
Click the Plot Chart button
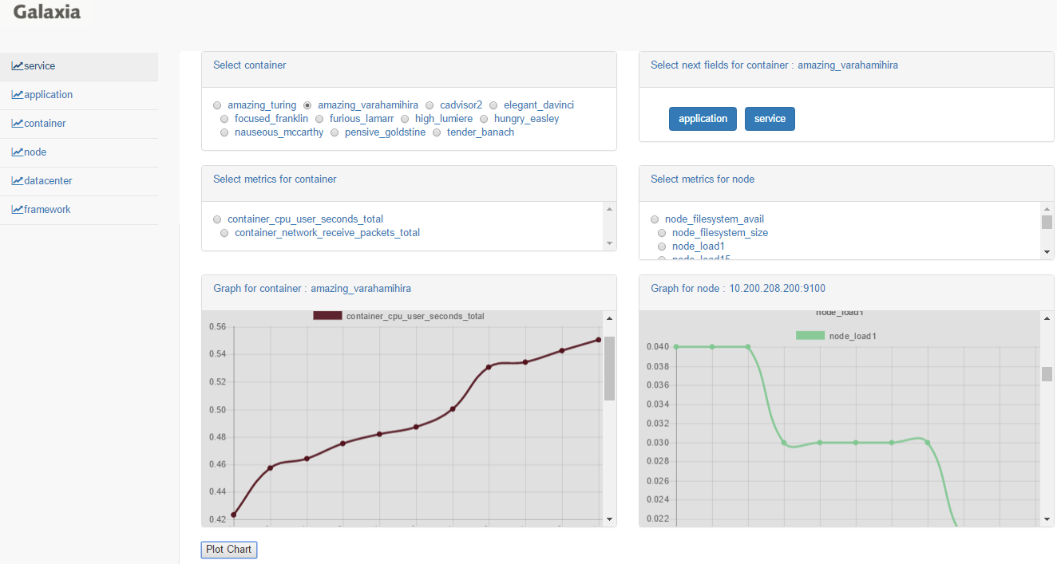(x=228, y=550)
